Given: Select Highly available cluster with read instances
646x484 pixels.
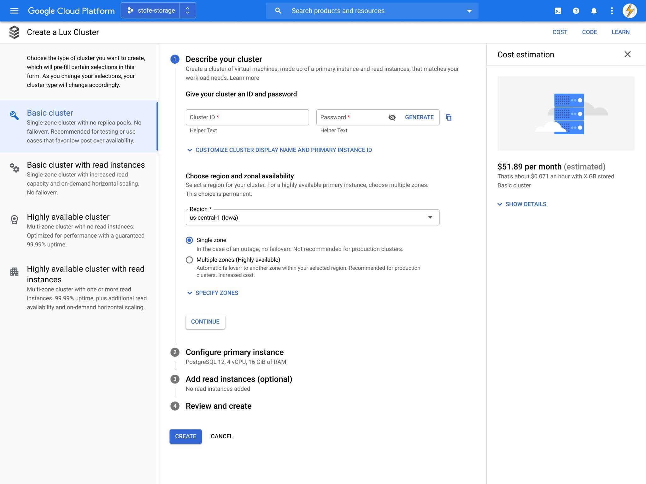Looking at the screenshot, I should point(79,288).
